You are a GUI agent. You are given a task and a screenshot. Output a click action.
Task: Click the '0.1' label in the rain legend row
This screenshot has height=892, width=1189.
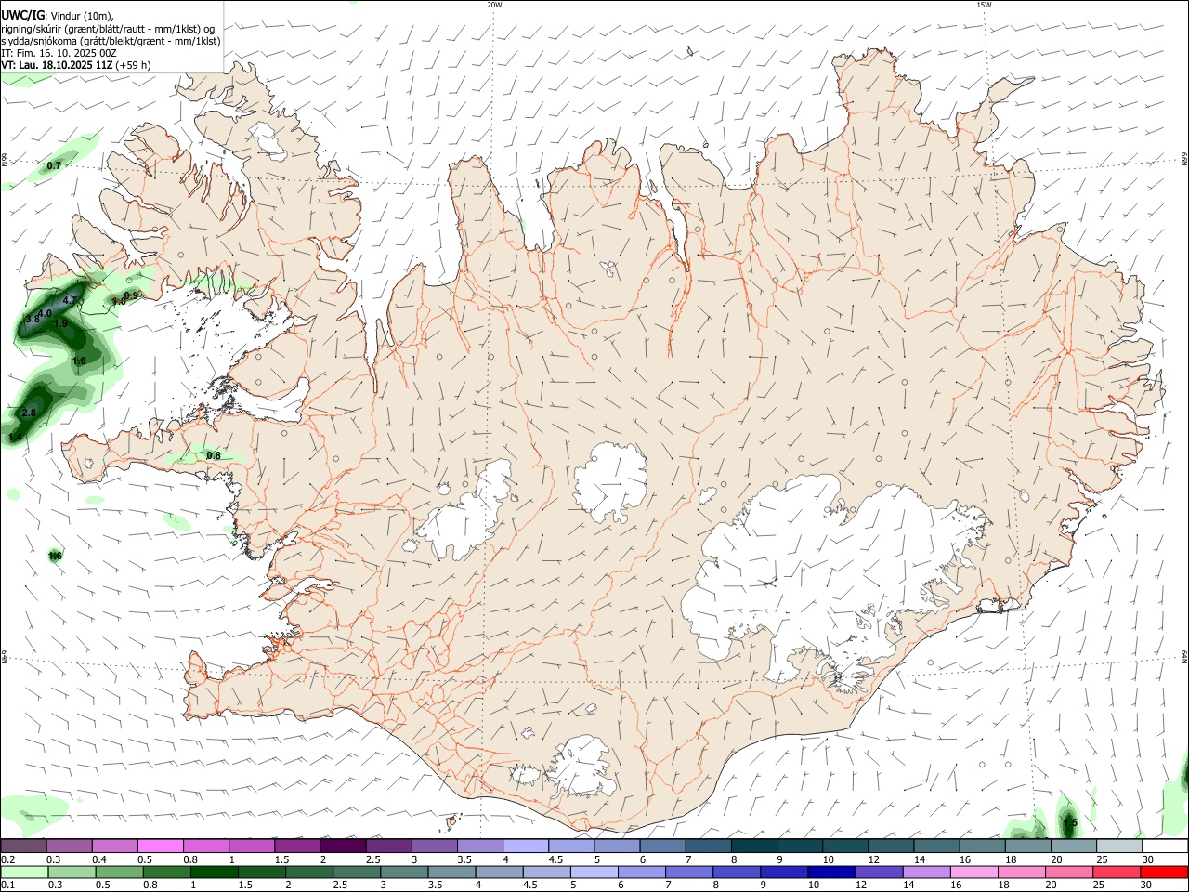pos(7,885)
